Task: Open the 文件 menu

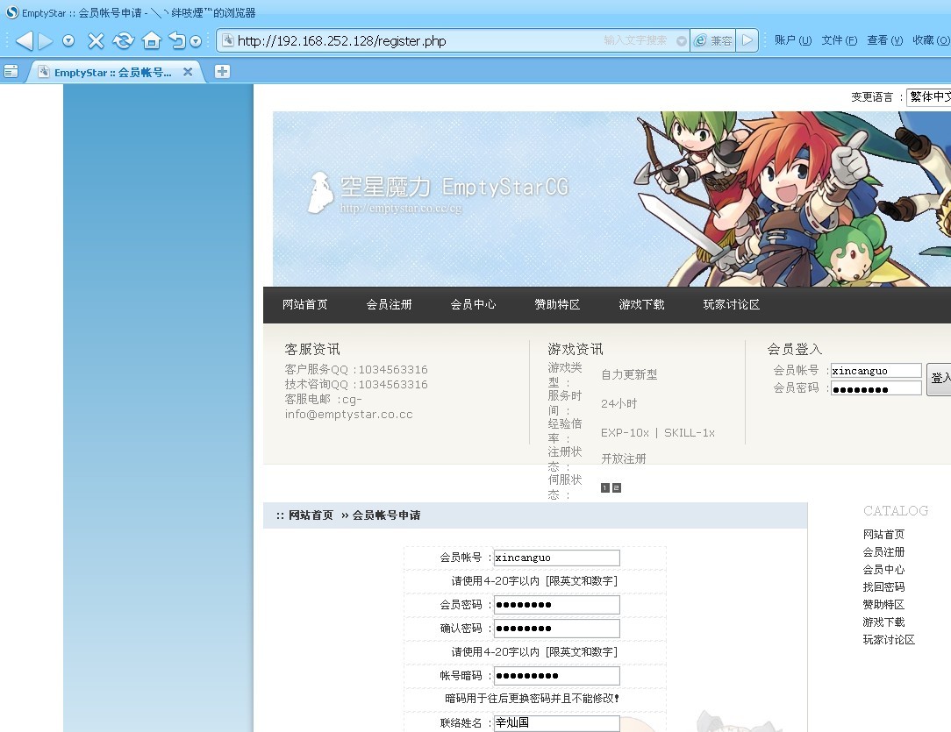Action: (x=839, y=40)
